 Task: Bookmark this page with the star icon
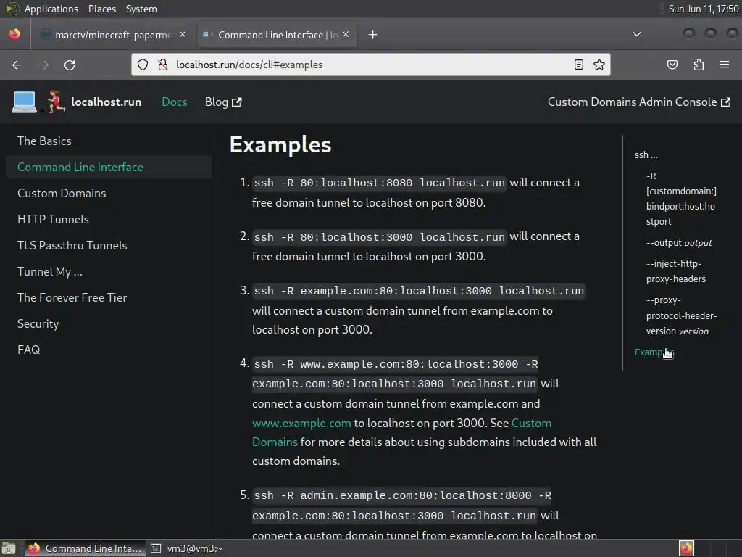(x=599, y=65)
